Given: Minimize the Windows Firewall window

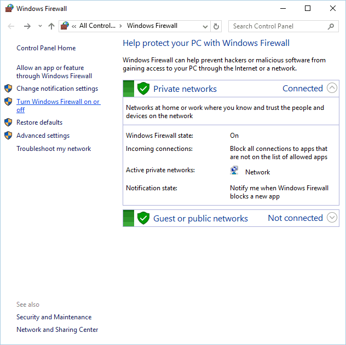Looking at the screenshot, I should tap(283, 9).
